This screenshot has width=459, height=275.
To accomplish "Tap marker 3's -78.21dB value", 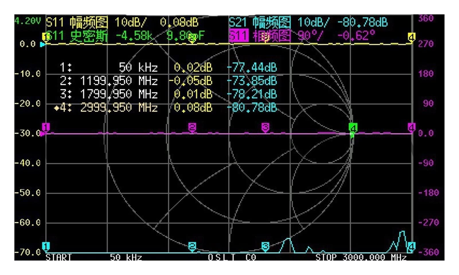I will [252, 94].
